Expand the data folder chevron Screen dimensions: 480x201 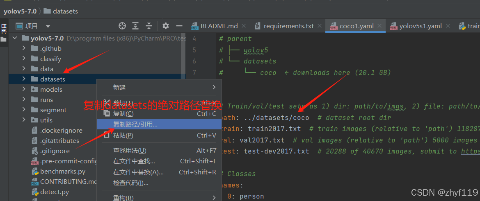point(24,69)
